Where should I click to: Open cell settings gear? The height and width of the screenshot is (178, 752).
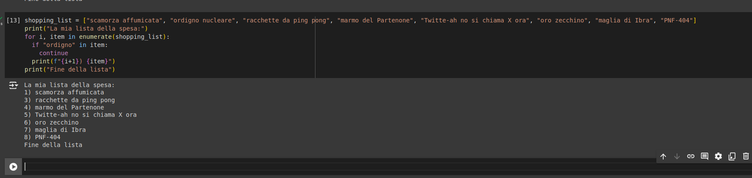pyautogui.click(x=718, y=156)
